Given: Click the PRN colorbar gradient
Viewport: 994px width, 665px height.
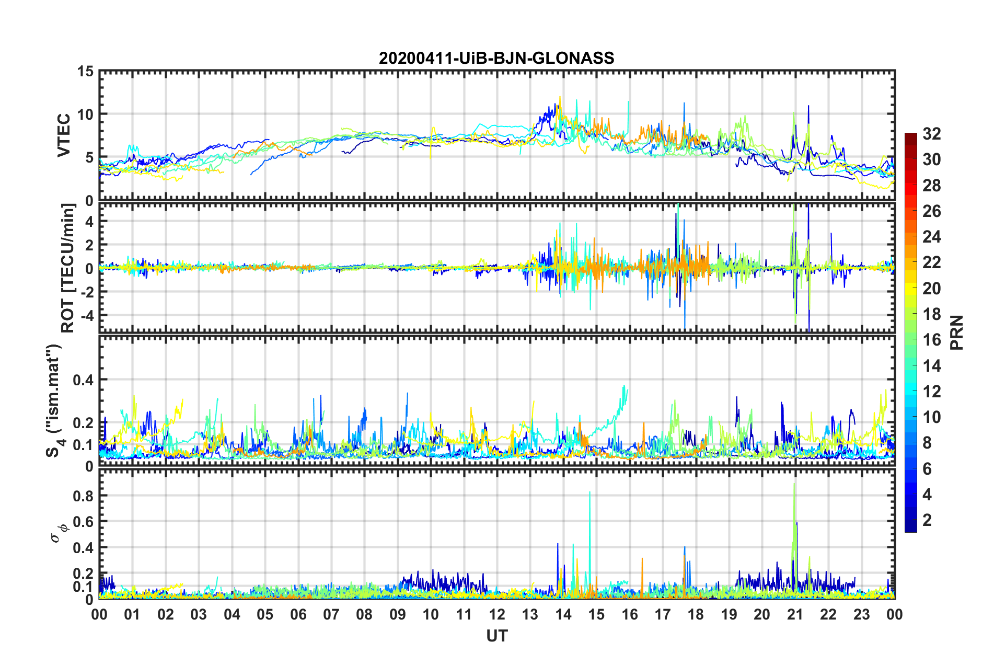Looking at the screenshot, I should click(911, 332).
